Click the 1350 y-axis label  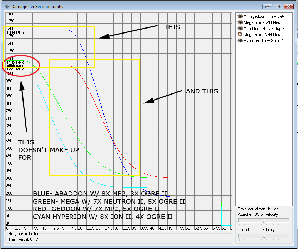(10, 21)
